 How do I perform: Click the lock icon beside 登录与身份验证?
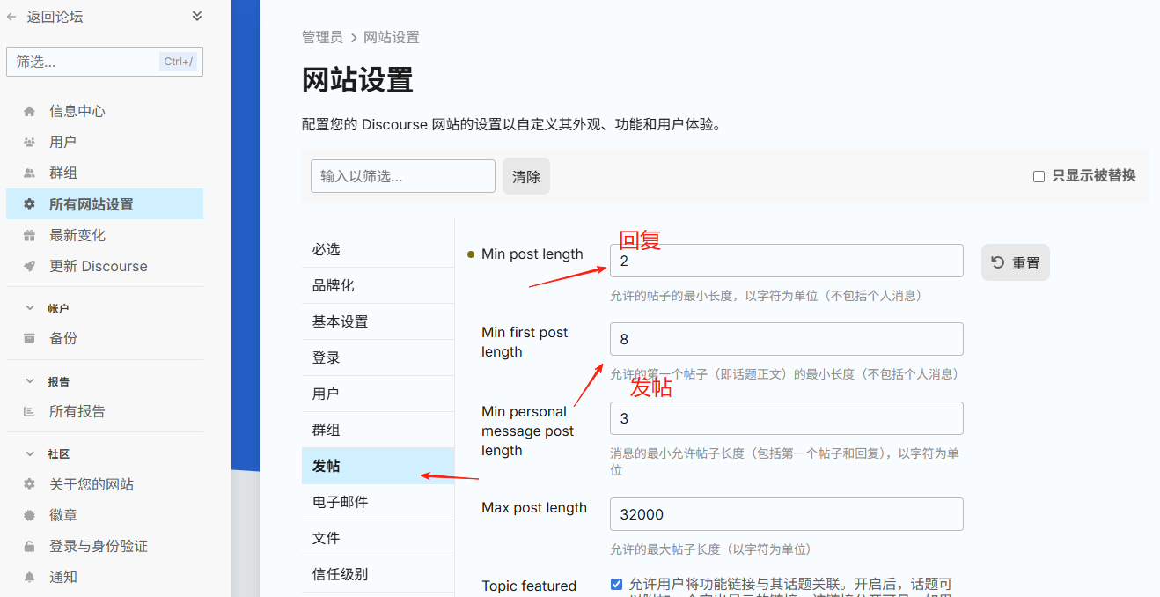pos(30,547)
